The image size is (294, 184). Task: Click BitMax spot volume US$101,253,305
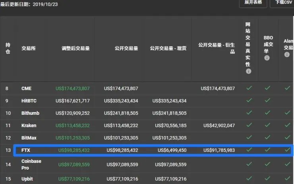coord(169,138)
